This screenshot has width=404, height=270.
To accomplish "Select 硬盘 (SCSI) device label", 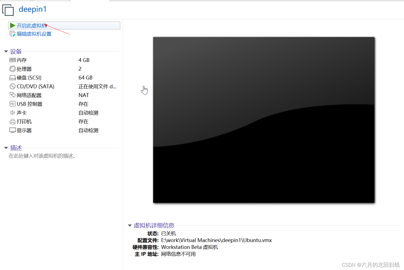I will tap(29, 78).
